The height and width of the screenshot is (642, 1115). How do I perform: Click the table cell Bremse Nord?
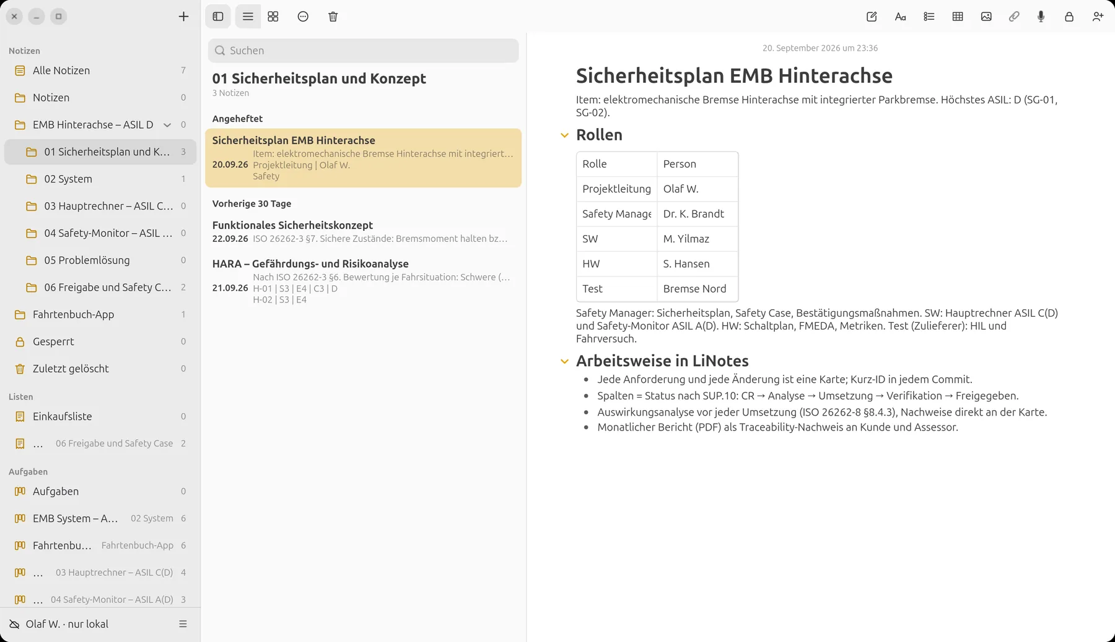[x=697, y=289]
